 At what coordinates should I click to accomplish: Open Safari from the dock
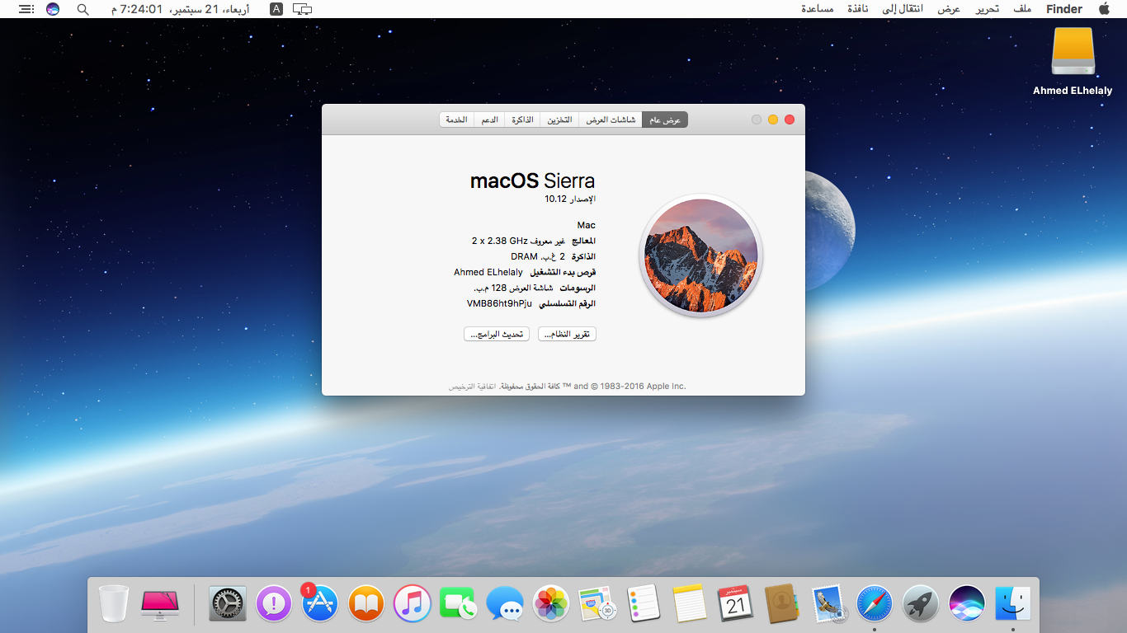874,603
